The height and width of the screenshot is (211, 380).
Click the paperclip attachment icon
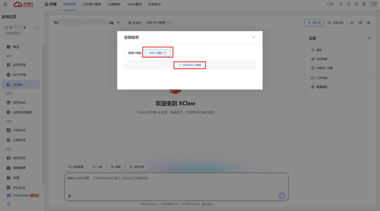(69, 196)
